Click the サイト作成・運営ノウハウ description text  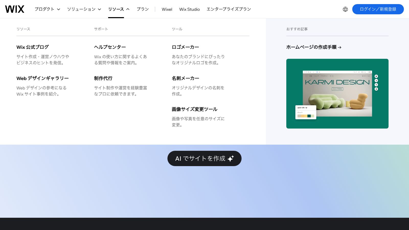click(43, 60)
